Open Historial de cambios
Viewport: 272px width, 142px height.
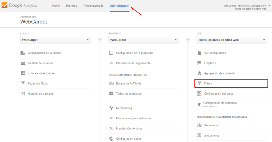click(41, 94)
